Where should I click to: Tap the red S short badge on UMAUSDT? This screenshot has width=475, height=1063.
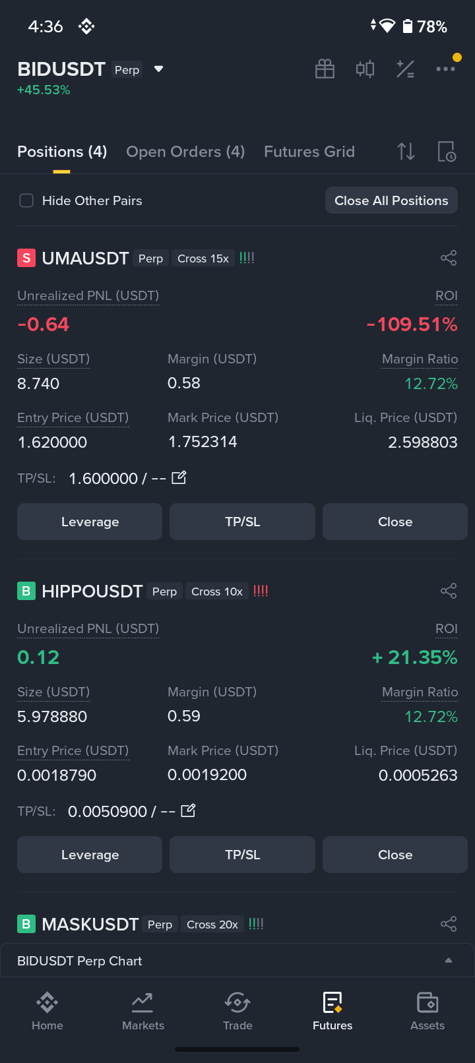pos(26,258)
